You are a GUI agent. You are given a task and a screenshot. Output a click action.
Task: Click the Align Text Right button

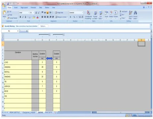[x=47, y=17]
